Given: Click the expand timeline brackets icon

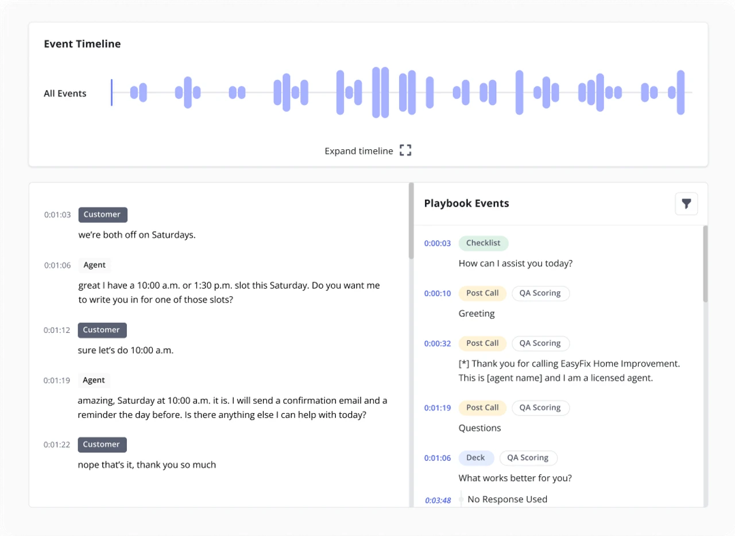Looking at the screenshot, I should [405, 151].
